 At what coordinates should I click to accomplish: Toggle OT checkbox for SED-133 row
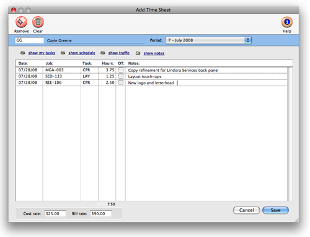121,76
